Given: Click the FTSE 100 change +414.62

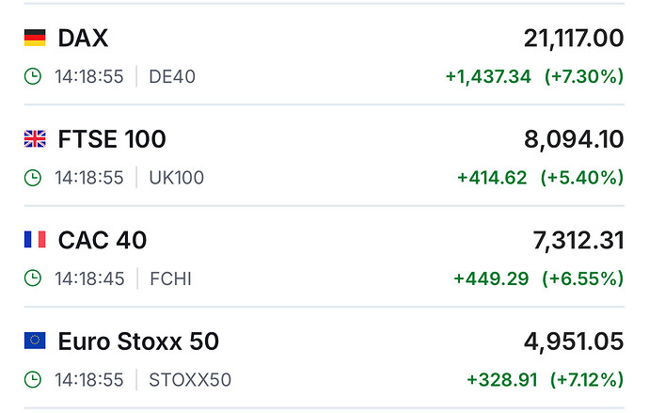Looking at the screenshot, I should click(x=492, y=178).
